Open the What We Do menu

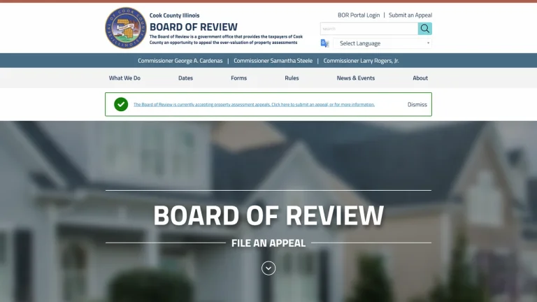click(x=124, y=78)
